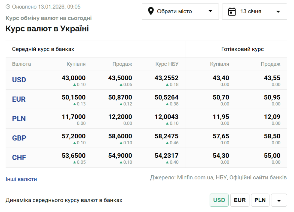Click the Курс НБУ column header
The width and height of the screenshot is (294, 212).
click(x=167, y=64)
